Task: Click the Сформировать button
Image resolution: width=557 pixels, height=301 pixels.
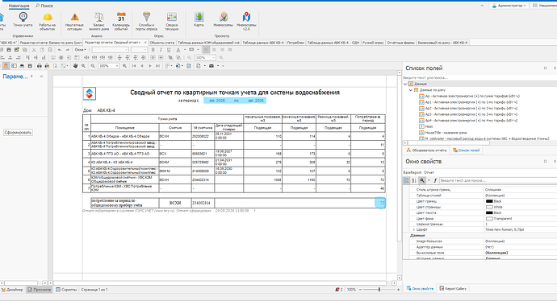Action: click(18, 133)
